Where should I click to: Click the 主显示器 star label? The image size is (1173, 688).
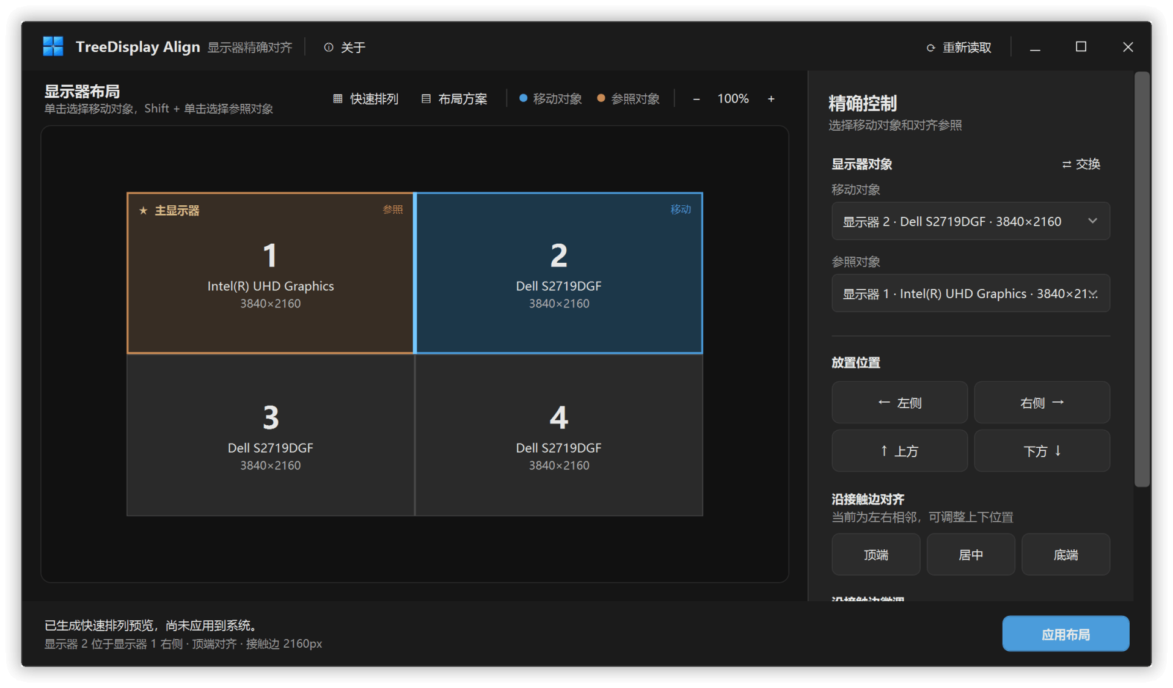[169, 211]
